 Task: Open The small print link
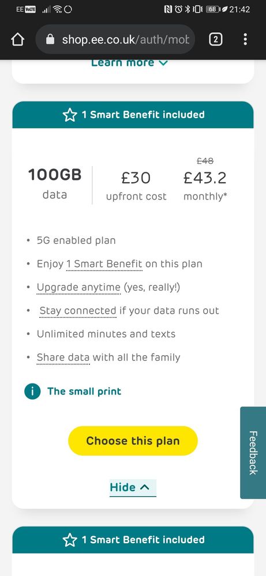[x=84, y=391]
